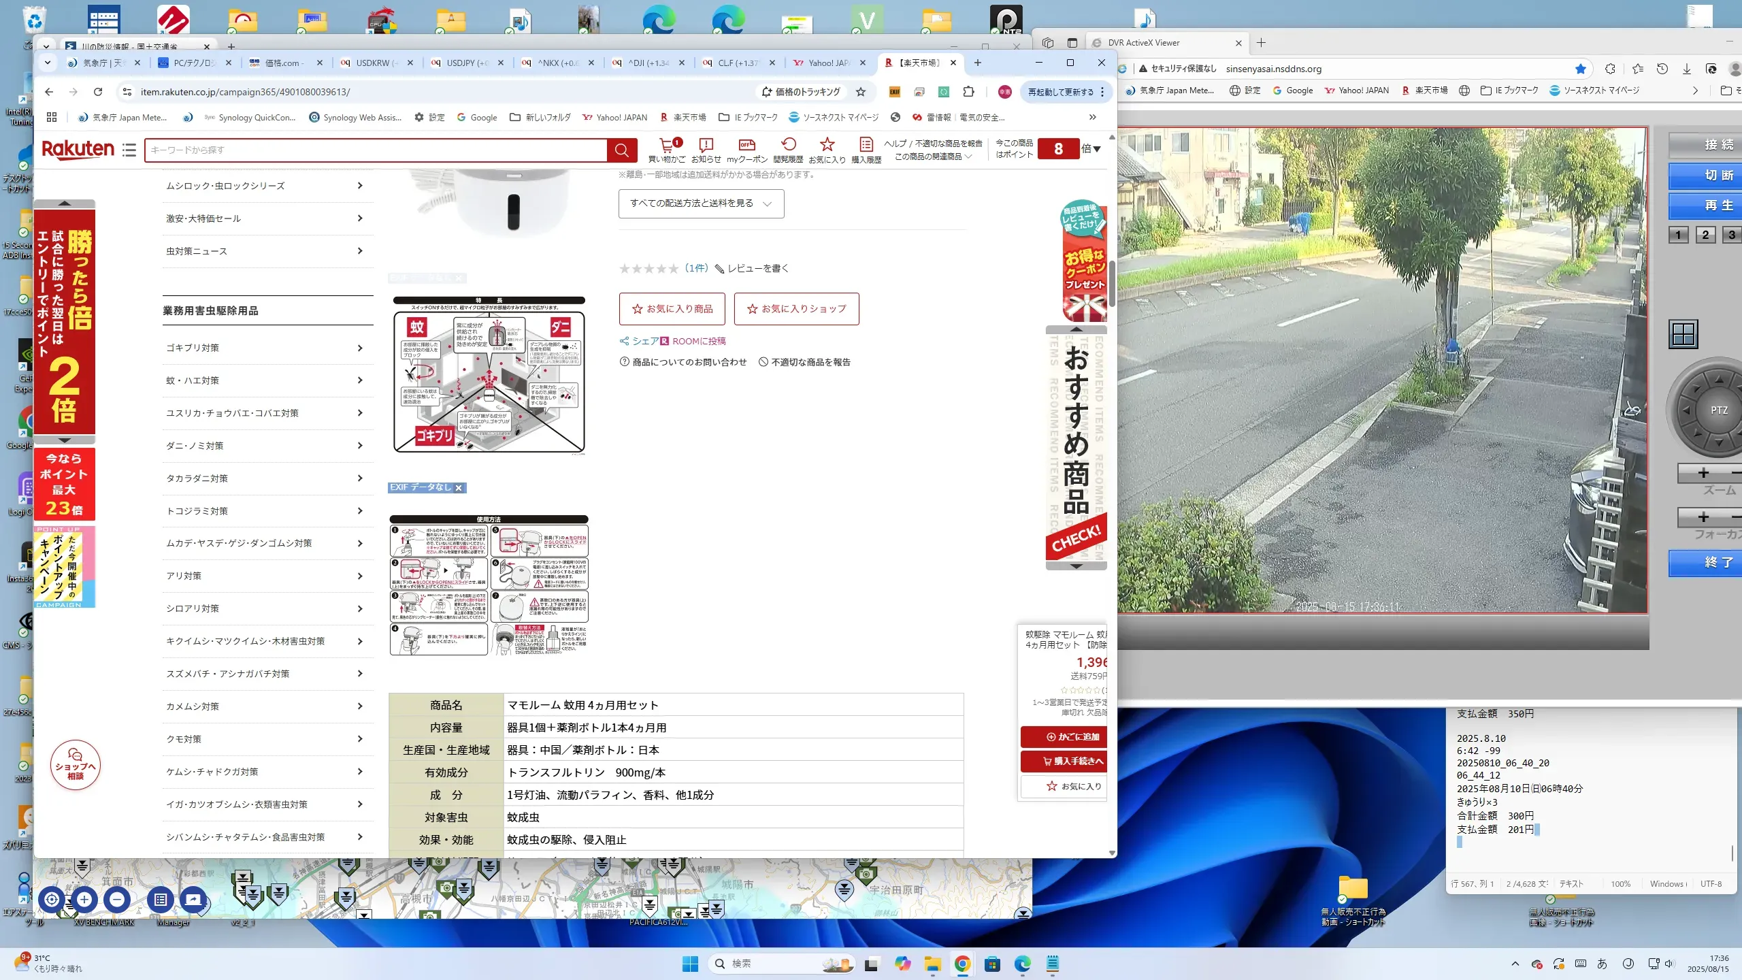1742x980 pixels.
Task: Open the Rakuten shopping cart icon
Action: pyautogui.click(x=667, y=145)
